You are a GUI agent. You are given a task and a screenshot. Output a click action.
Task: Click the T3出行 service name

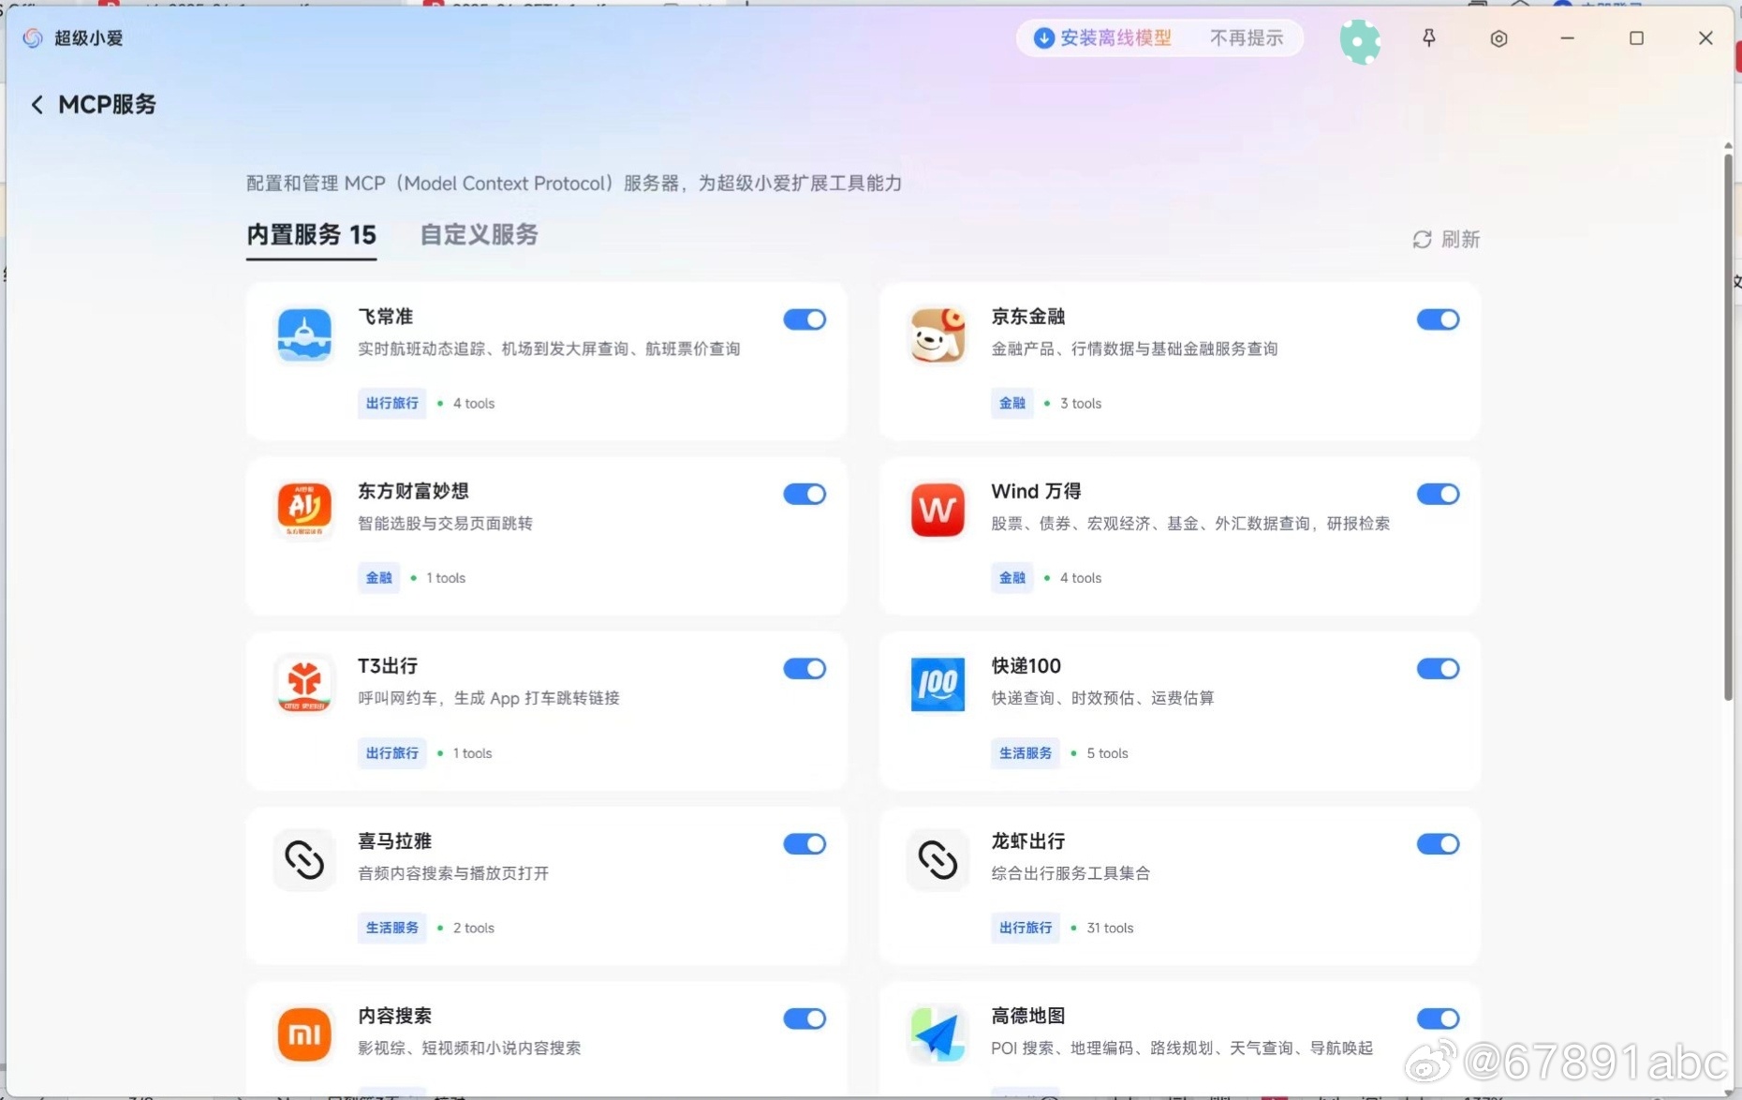click(388, 666)
